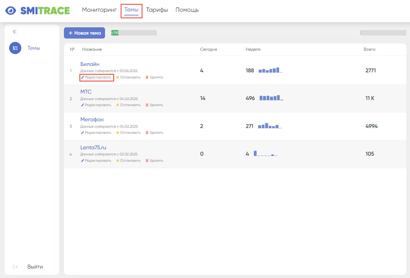Click pencil edit icon for МТС topic

(x=82, y=105)
